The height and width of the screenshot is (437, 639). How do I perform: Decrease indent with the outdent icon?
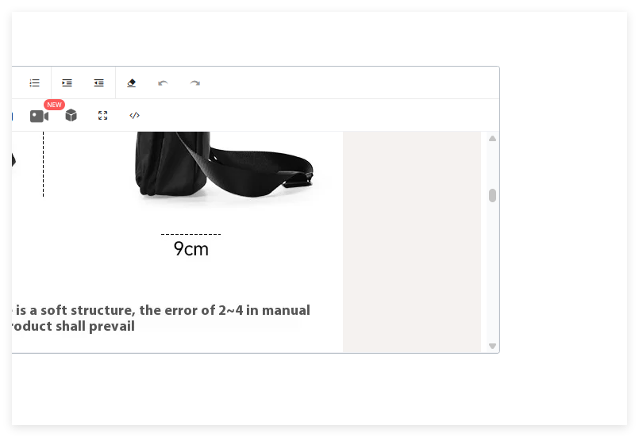click(x=98, y=83)
